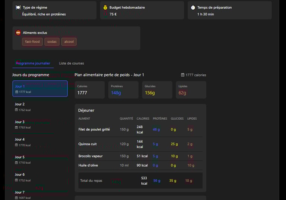This screenshot has height=200, width=286.
Task: Click the 90 kcal calorie value
Action: click(x=142, y=165)
